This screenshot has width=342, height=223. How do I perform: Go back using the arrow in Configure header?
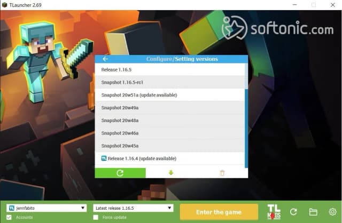click(105, 59)
